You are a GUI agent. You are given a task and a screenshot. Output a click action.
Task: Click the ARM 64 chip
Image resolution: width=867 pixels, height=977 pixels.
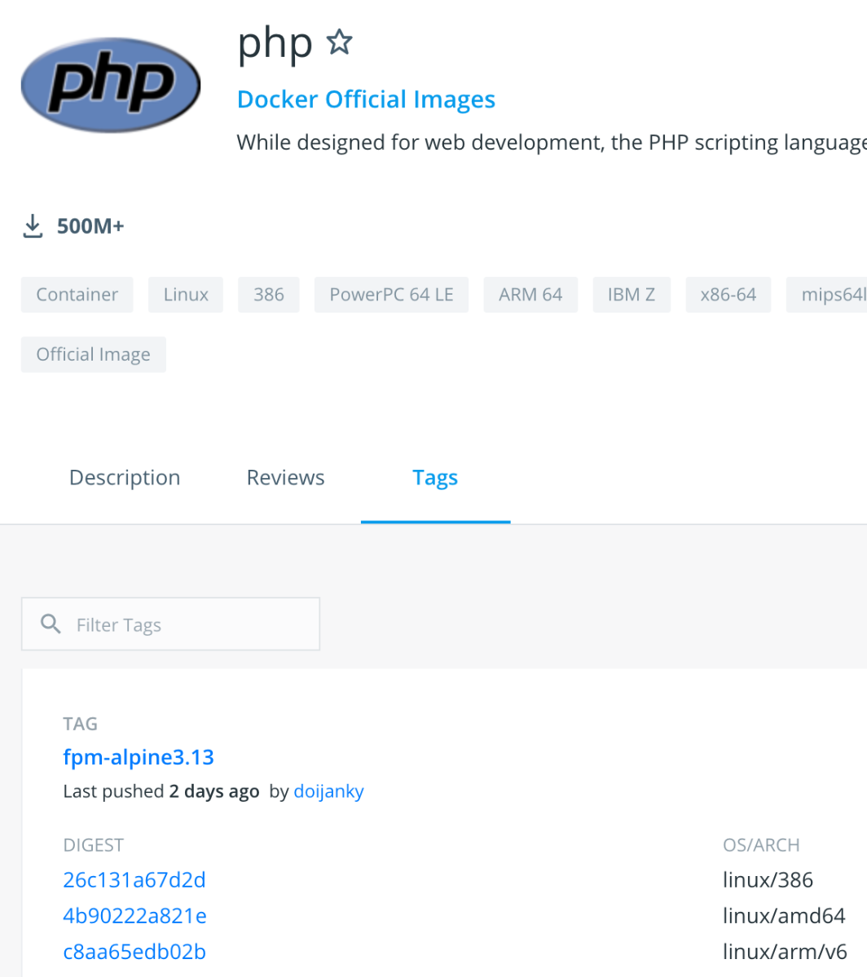(530, 295)
